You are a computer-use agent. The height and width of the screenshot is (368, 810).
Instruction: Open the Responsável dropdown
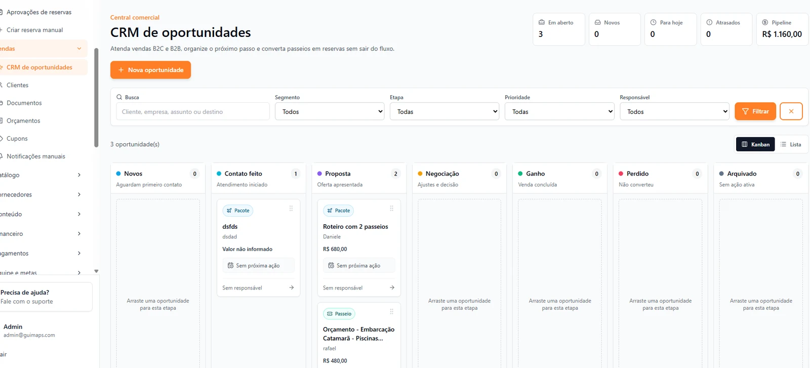coord(674,111)
